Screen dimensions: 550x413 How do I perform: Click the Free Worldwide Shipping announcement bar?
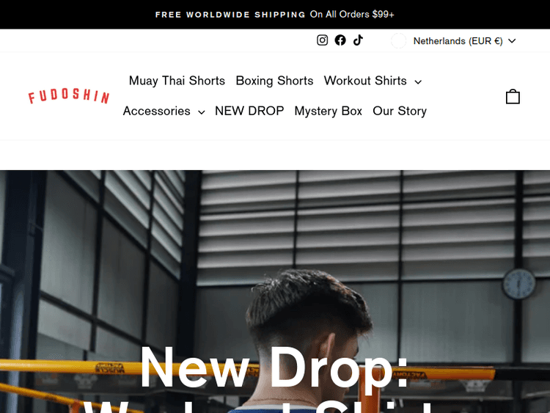[x=275, y=15]
